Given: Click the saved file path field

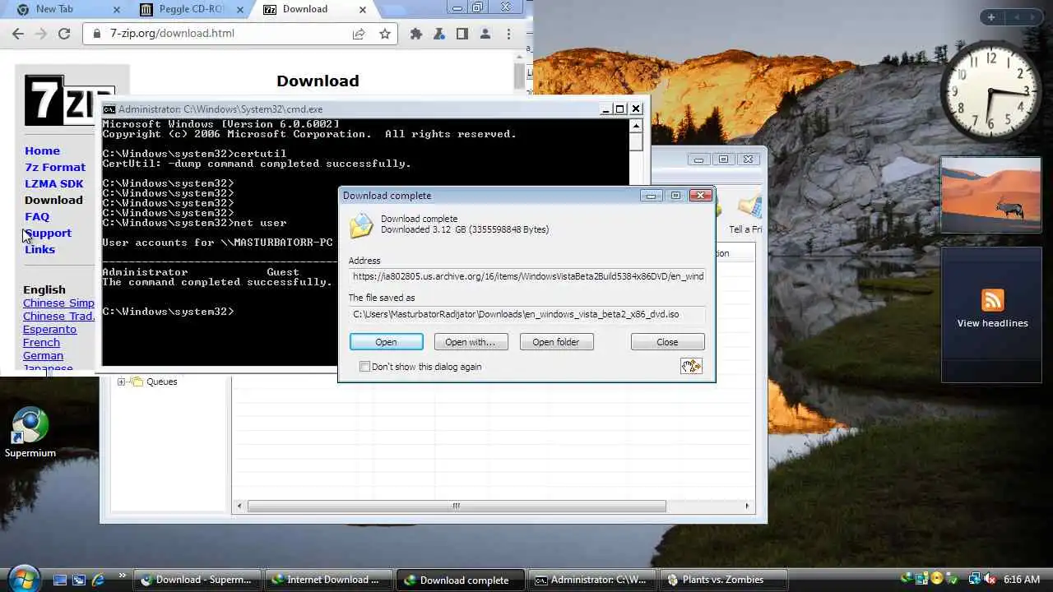Looking at the screenshot, I should [526, 314].
